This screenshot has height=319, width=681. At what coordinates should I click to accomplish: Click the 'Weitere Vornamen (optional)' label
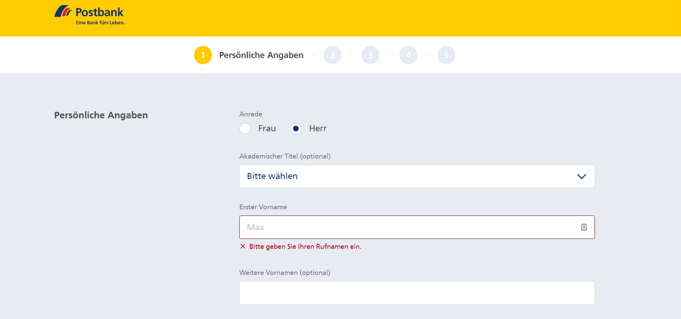tap(285, 273)
